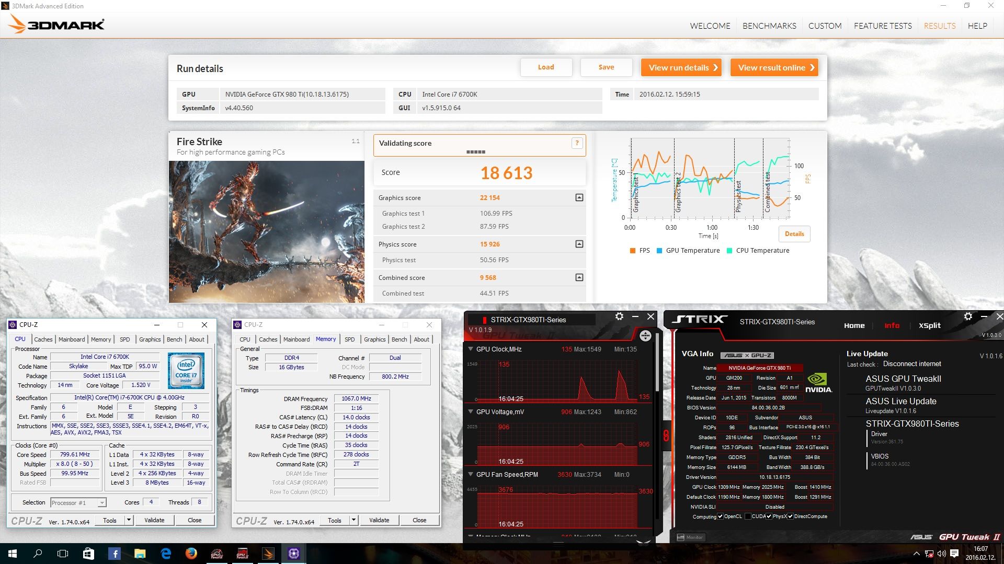Screen dimensions: 1004x564
Task: Toggle the OpenCL computing checkbox
Action: click(721, 516)
